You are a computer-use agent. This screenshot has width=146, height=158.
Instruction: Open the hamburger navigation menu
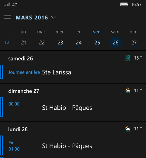coord(7,17)
